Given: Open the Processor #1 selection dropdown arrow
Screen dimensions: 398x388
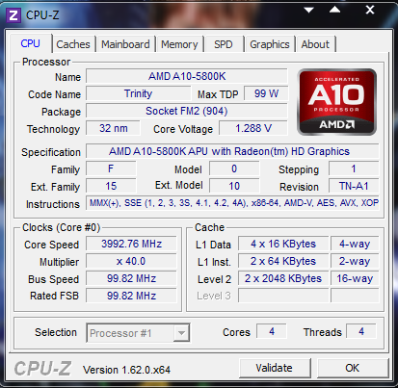Looking at the screenshot, I should coord(181,333).
